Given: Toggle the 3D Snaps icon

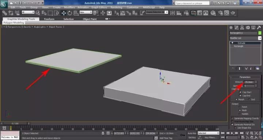Looking at the screenshot, I should point(117,13).
